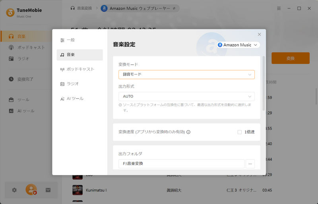This screenshot has height=204, width=318.
Task: Click the info icon beside 変換速度
Action: point(188,132)
